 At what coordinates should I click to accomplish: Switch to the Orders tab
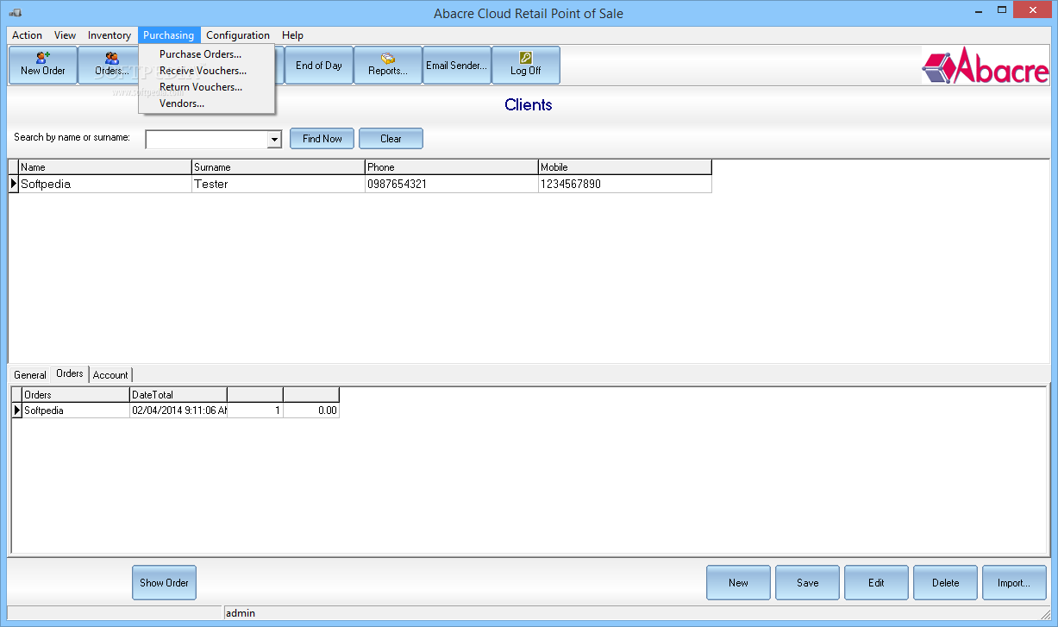point(70,373)
